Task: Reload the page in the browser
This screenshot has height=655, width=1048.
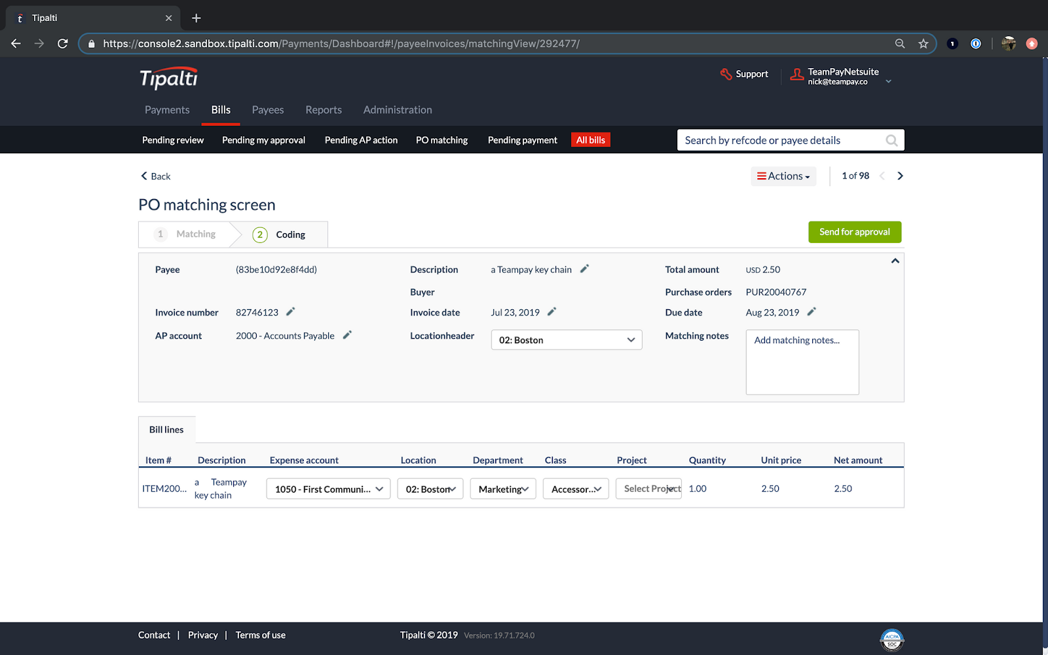Action: click(63, 43)
